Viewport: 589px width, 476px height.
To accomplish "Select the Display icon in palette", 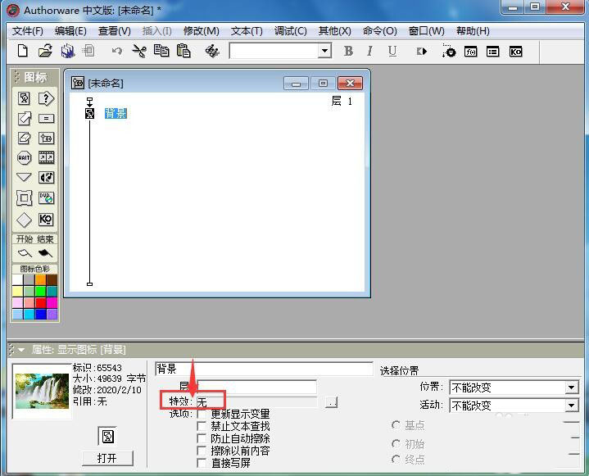I will pyautogui.click(x=24, y=99).
